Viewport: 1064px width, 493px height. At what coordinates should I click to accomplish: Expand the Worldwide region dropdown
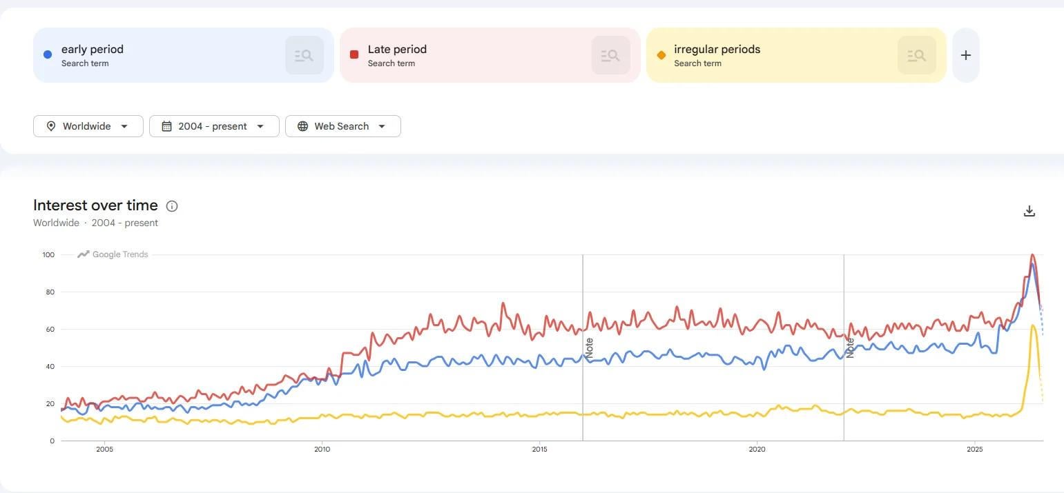click(88, 126)
